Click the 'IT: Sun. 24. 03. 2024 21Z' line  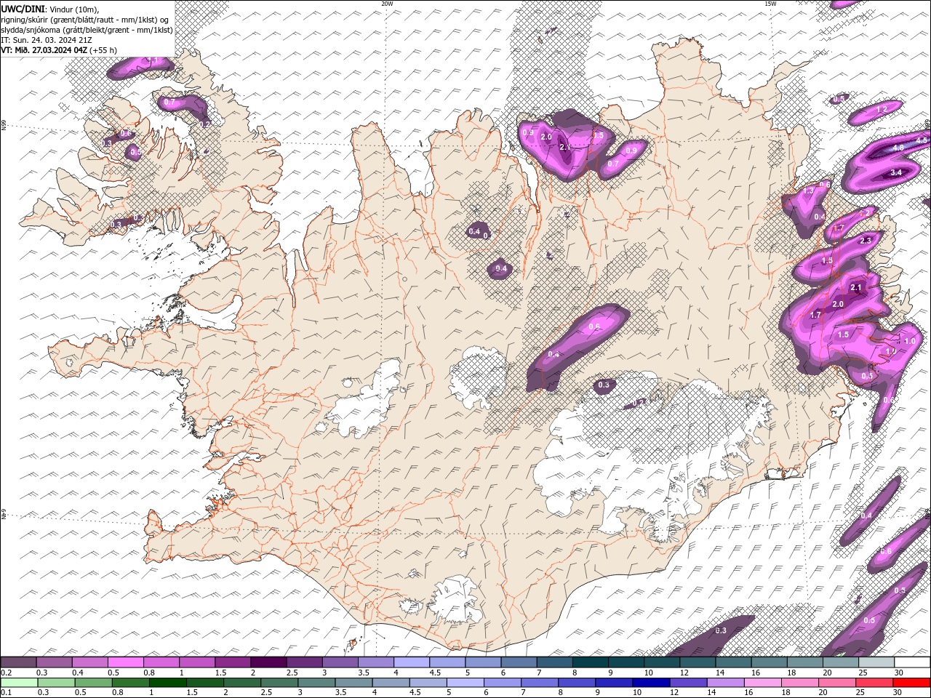point(47,40)
